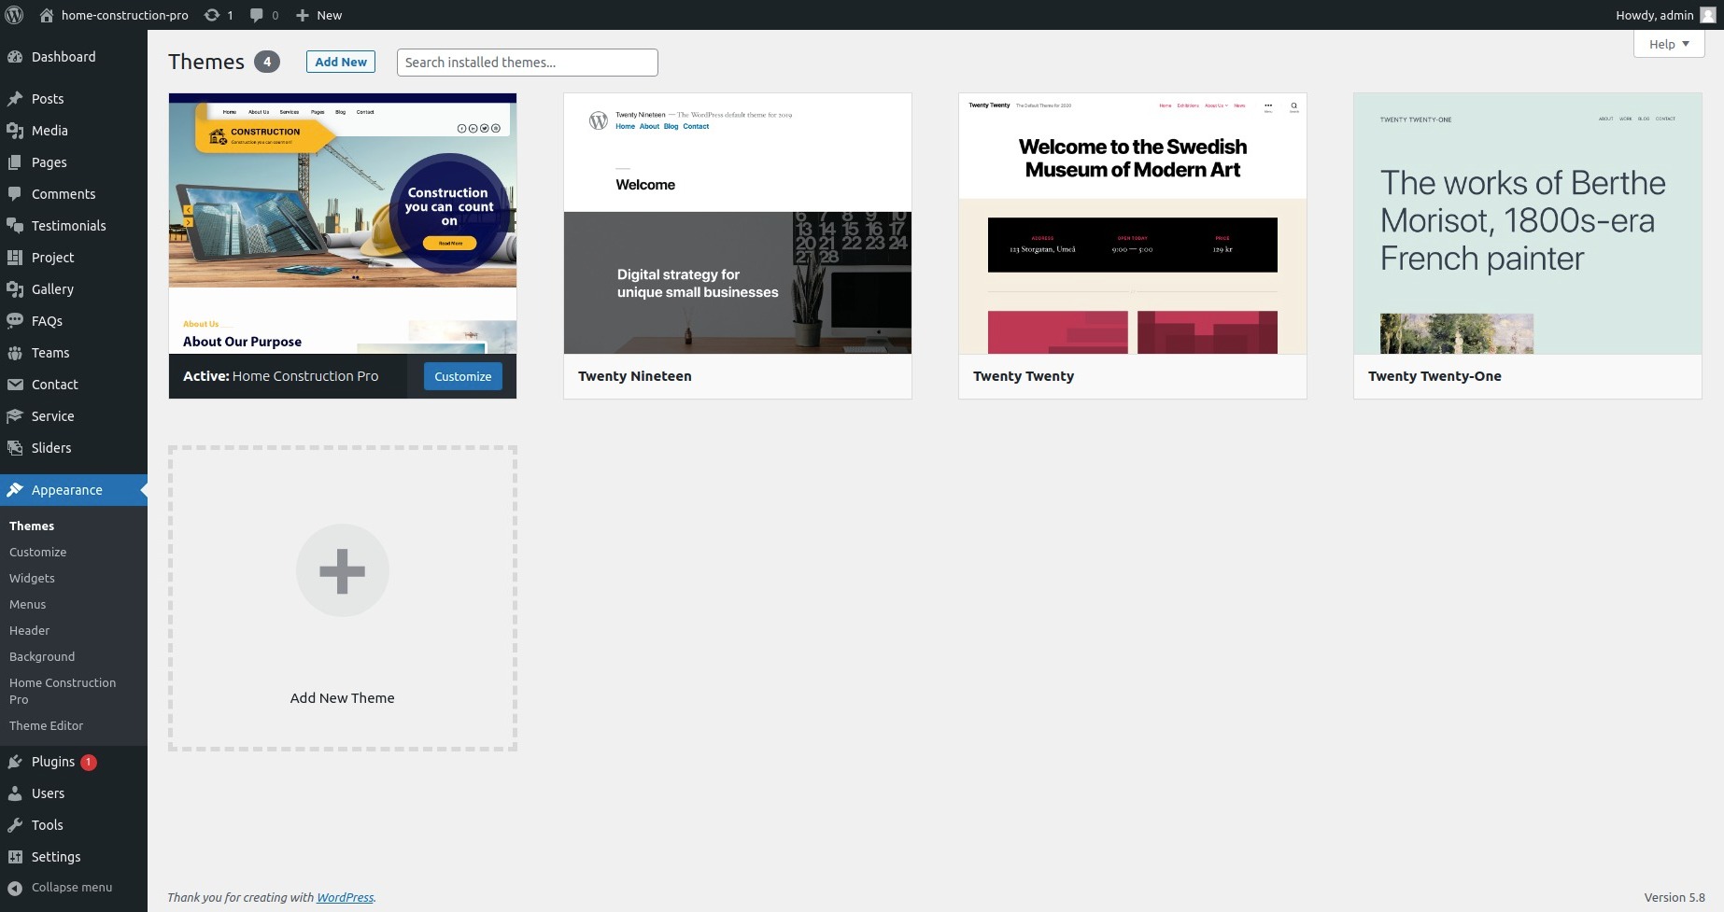Expand the Help dropdown tab
This screenshot has width=1724, height=912.
[x=1669, y=44]
